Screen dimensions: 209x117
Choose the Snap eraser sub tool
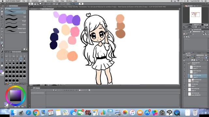pyautogui.click(x=15, y=32)
